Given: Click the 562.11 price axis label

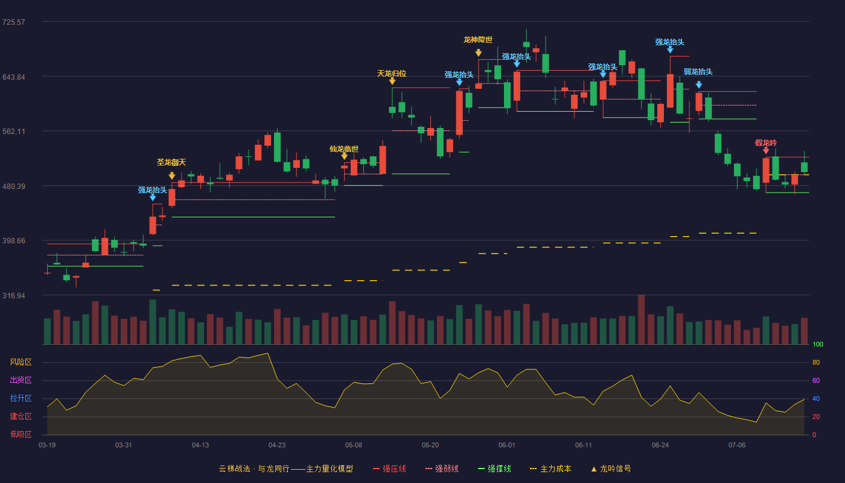Looking at the screenshot, I should point(14,132).
